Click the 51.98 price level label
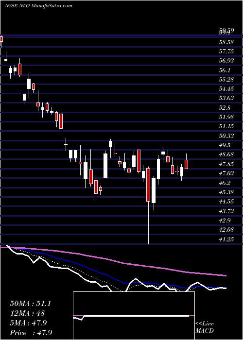Screen dimensions: 243x340 [226, 117]
